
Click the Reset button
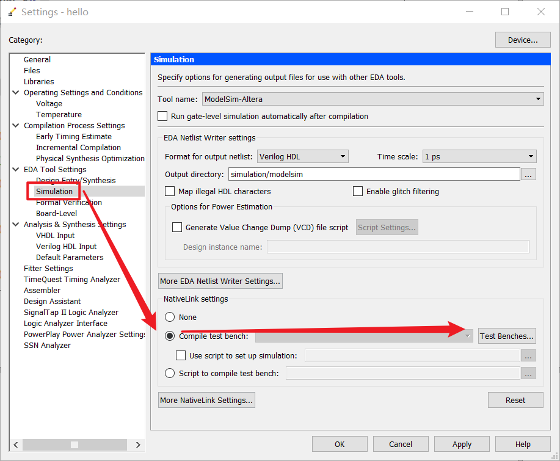[x=515, y=401]
